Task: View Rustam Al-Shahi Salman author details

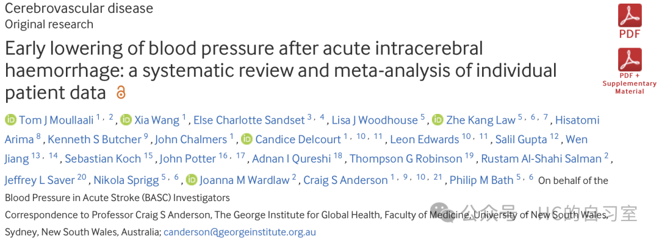Action: coord(541,159)
